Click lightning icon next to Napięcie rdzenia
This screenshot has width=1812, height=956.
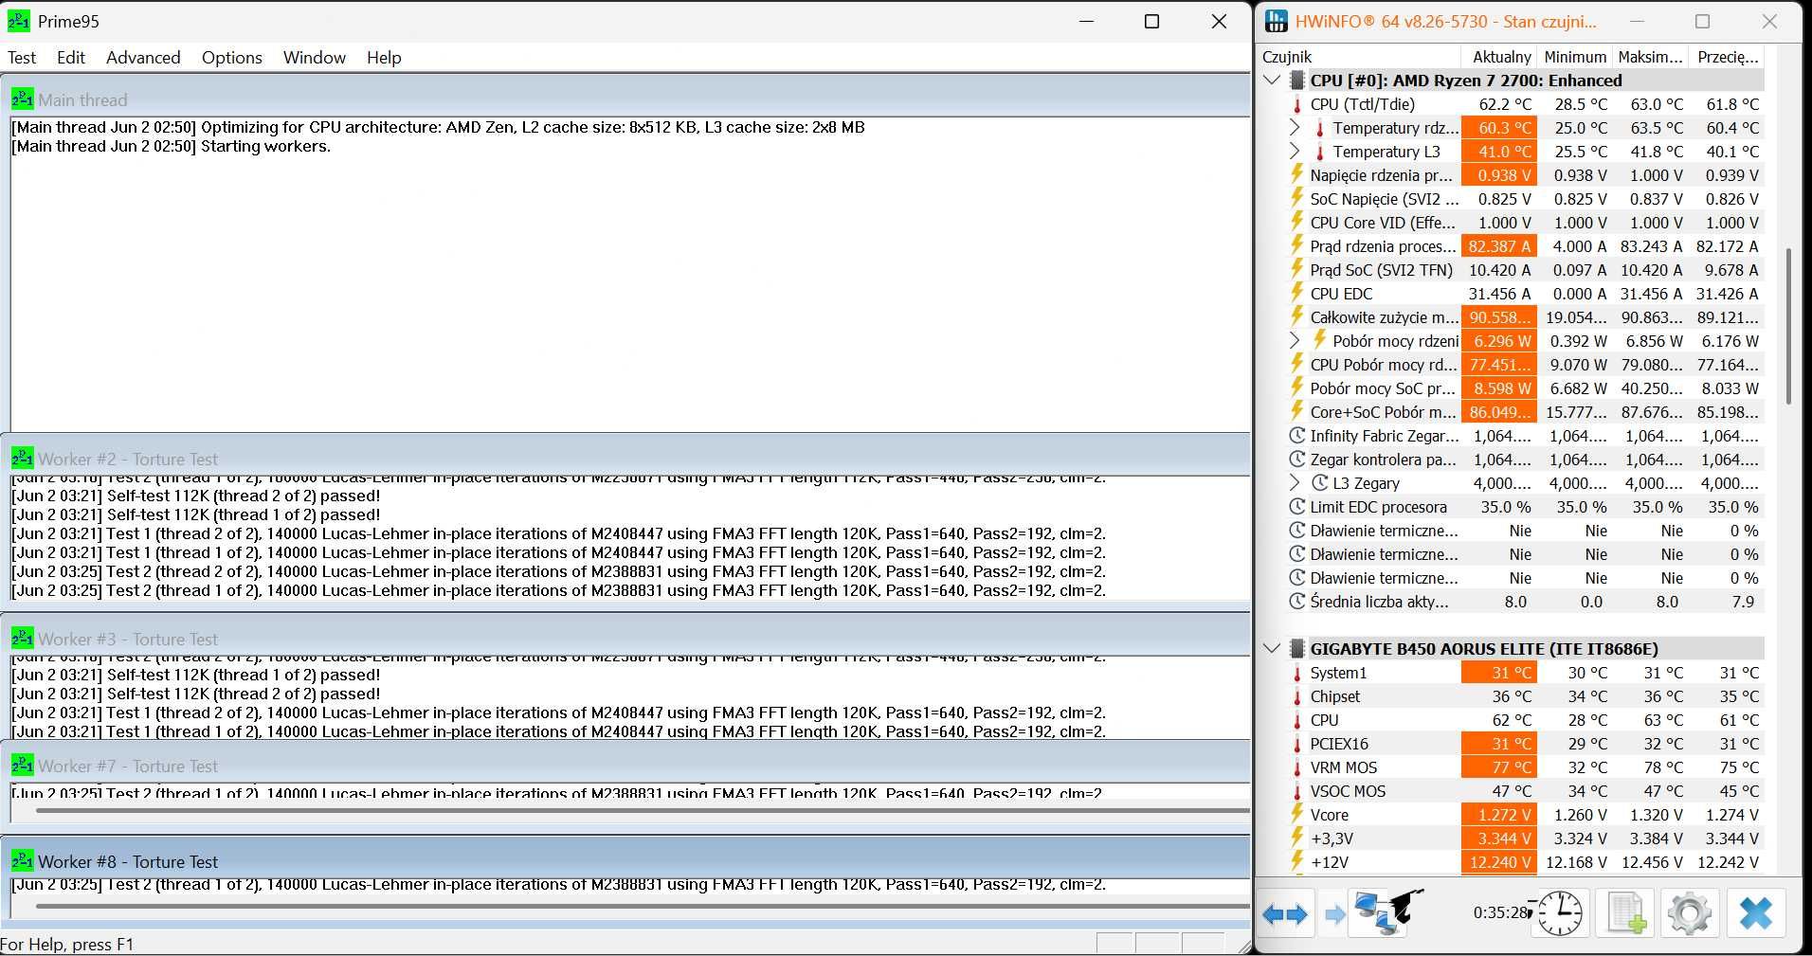1297,174
